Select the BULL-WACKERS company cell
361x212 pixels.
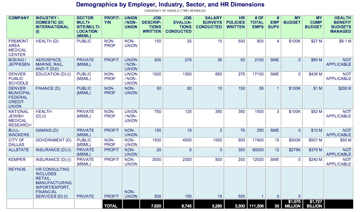pos(20,133)
